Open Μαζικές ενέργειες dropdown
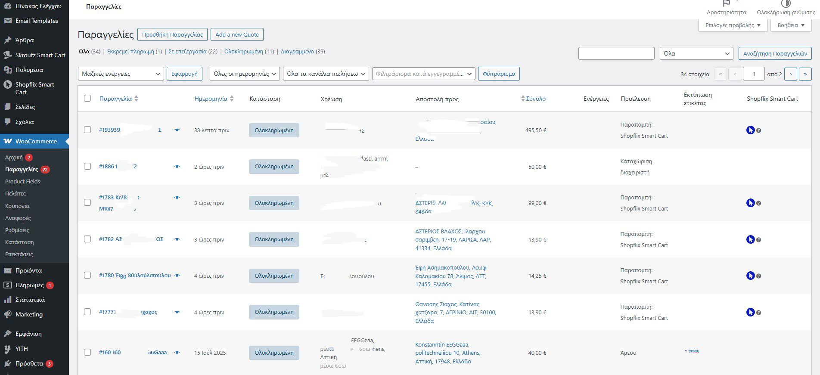 point(121,74)
